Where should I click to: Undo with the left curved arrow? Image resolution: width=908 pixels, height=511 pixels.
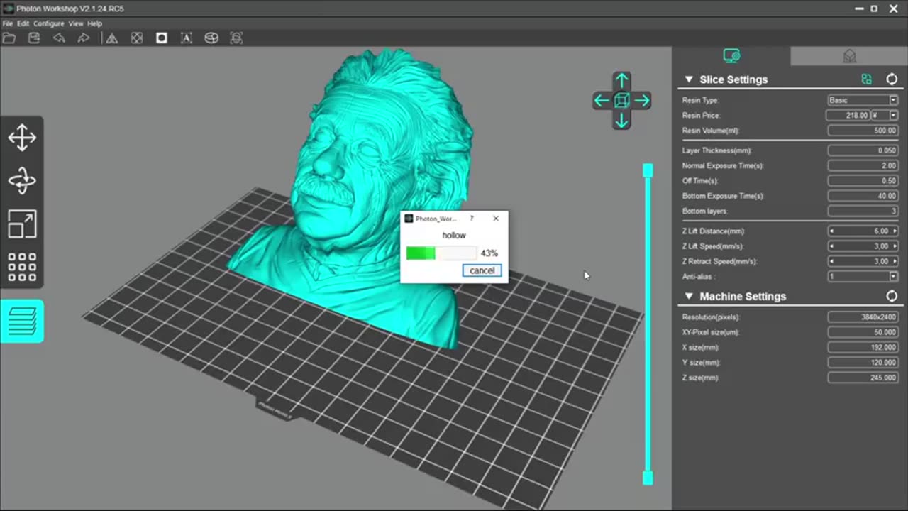coord(59,38)
